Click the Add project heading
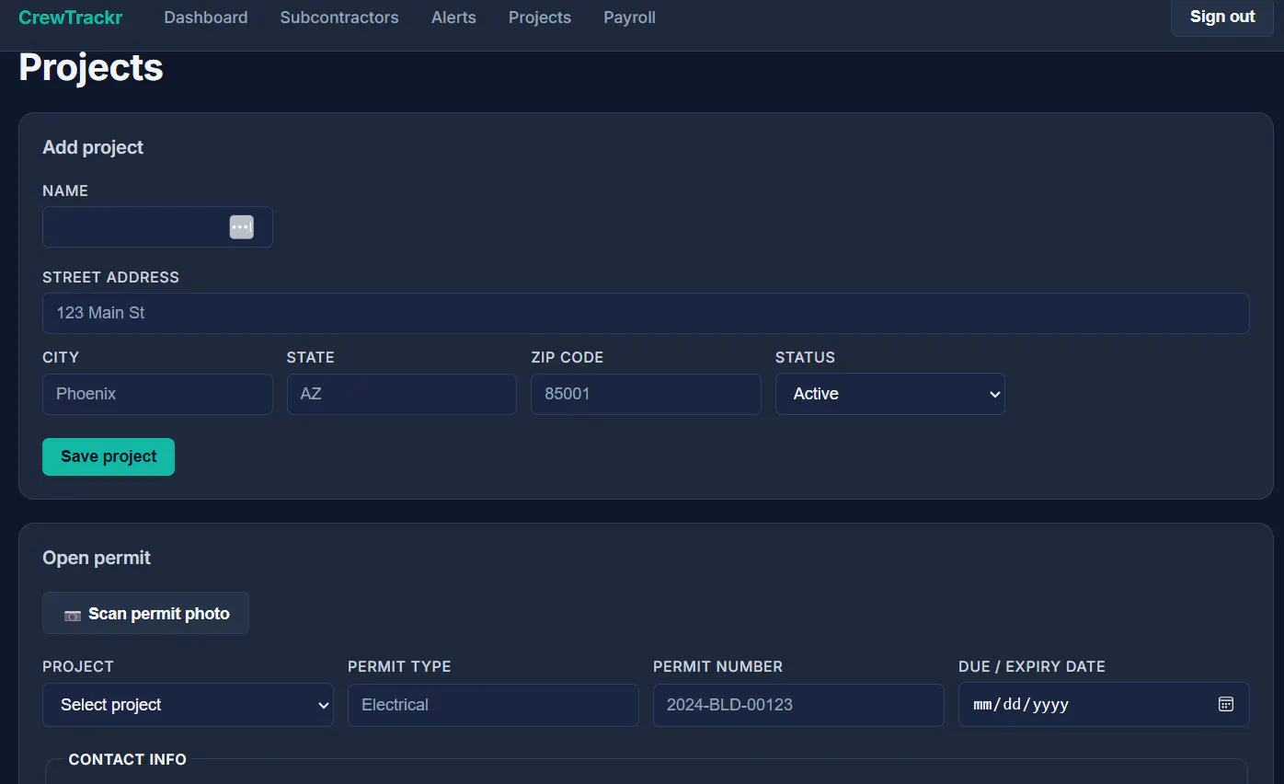 coord(93,147)
